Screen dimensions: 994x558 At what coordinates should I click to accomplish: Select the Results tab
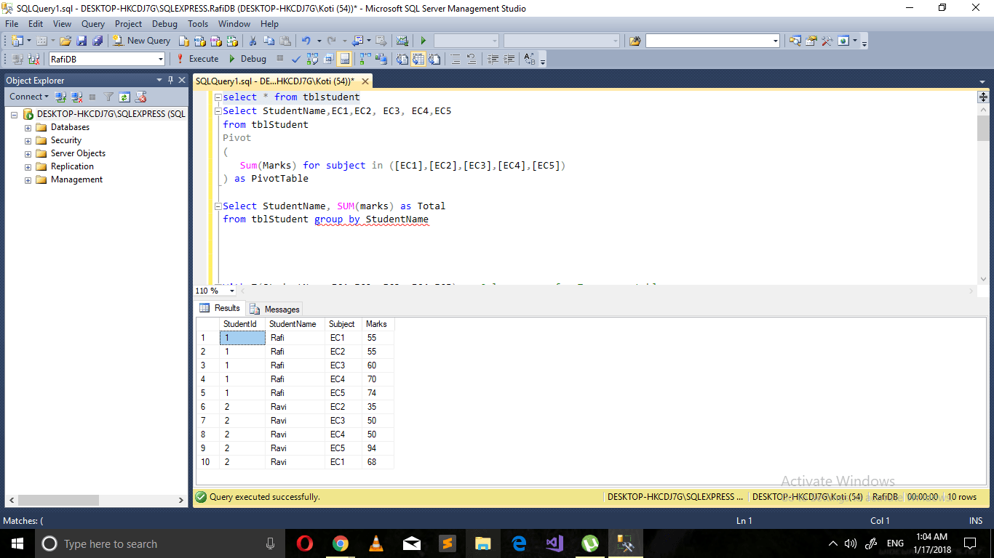[x=220, y=308]
